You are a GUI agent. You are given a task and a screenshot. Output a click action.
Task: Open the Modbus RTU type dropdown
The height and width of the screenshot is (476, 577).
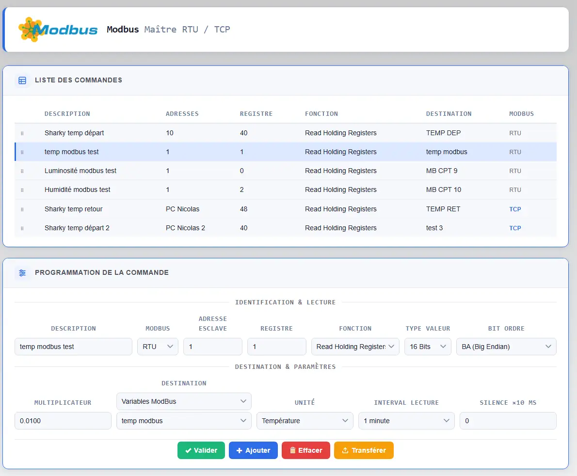click(x=158, y=347)
